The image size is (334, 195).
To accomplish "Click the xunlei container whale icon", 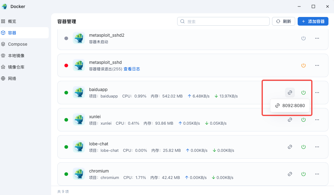I will click(x=79, y=120).
